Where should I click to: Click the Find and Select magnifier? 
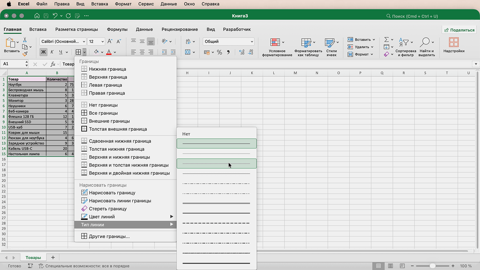coord(425,42)
